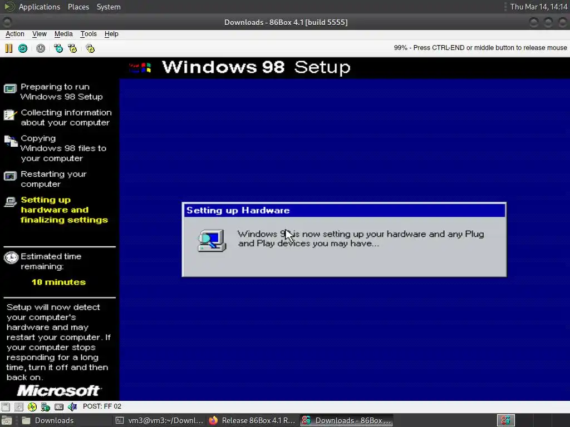Send Ctrl+Alt+Esc using the yellow keys icon
This screenshot has width=570, height=427.
point(73,48)
